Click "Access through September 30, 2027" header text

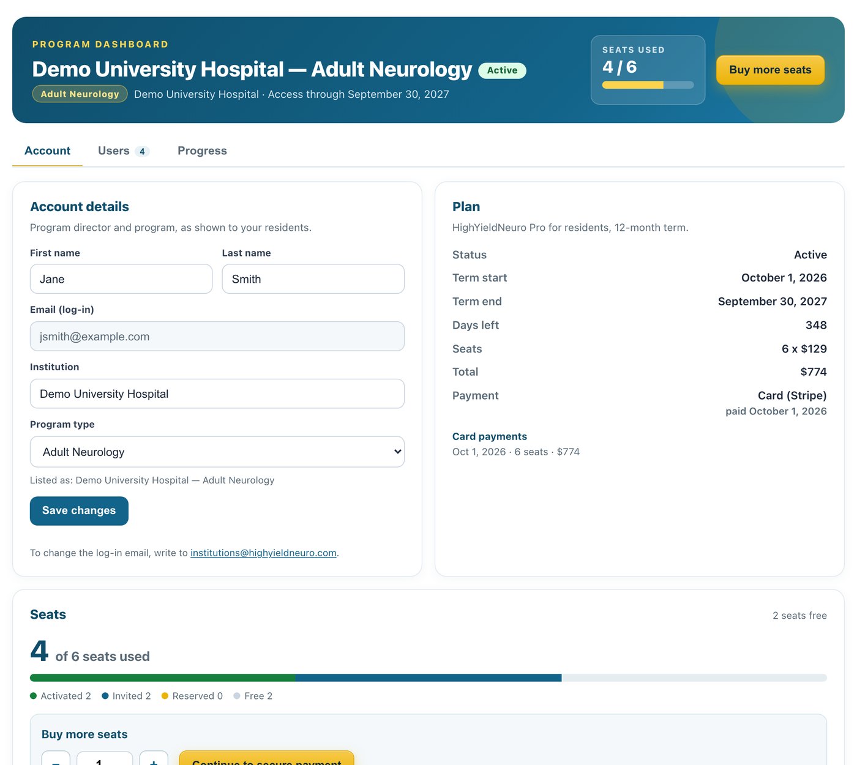tap(359, 94)
